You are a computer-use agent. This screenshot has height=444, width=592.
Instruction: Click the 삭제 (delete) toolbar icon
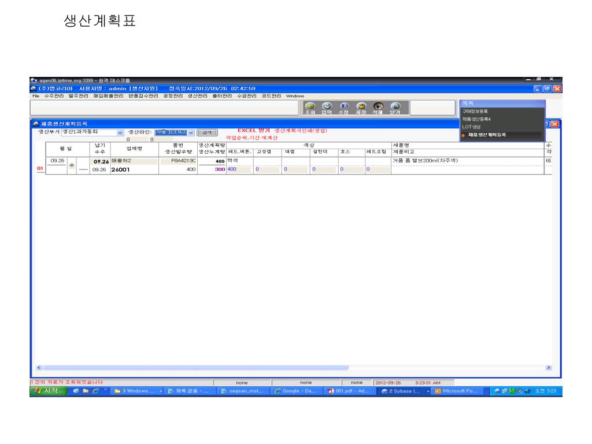coord(378,108)
